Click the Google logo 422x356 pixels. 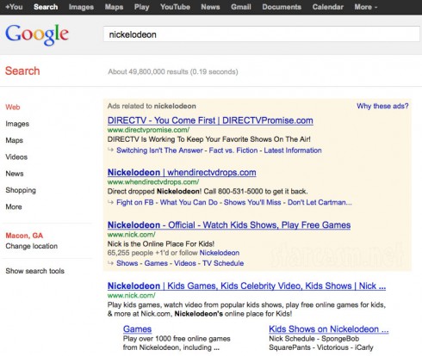37,34
